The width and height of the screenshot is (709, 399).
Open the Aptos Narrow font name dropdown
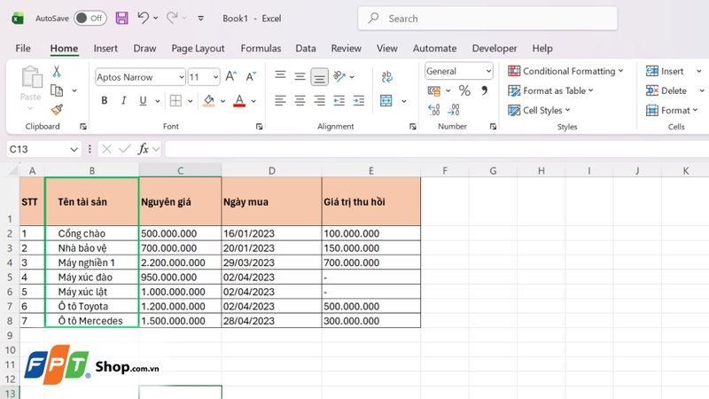pos(182,77)
